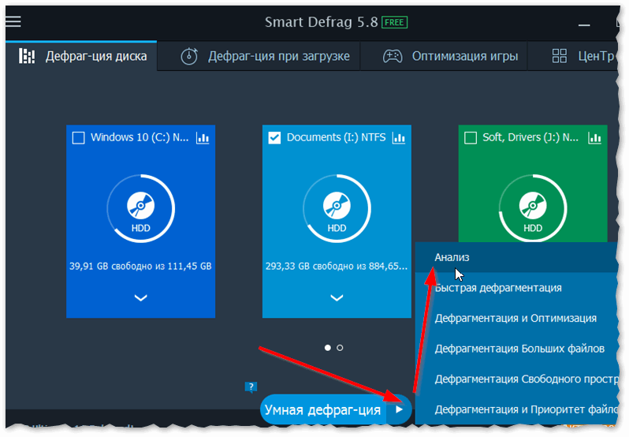Untick the Documents (I:) checkbox
Screen dimensions: 629x437
[274, 137]
